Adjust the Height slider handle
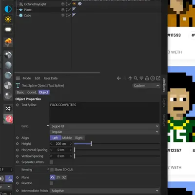The height and width of the screenshot is (195, 195). pos(91,144)
